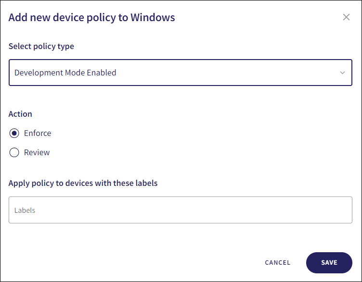362x282 pixels.
Task: Select the Enforce radio button
Action: click(14, 133)
